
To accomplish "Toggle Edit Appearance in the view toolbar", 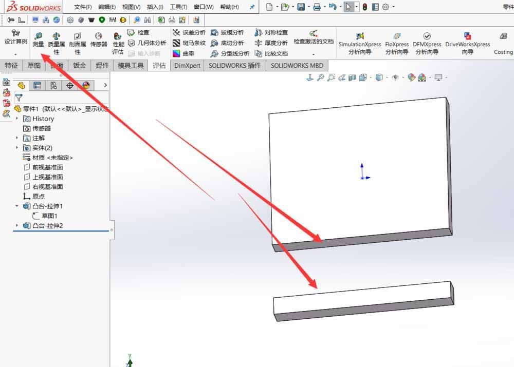I will [411, 78].
